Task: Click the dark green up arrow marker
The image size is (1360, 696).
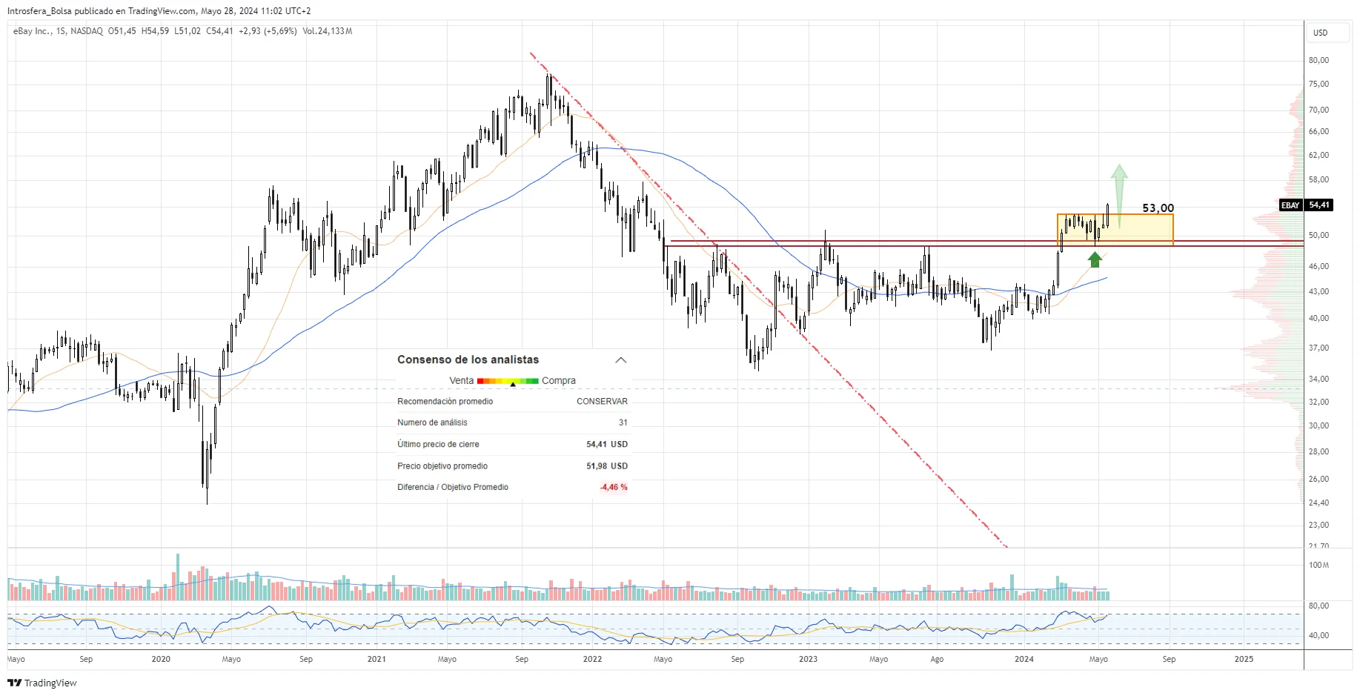Action: (1095, 259)
